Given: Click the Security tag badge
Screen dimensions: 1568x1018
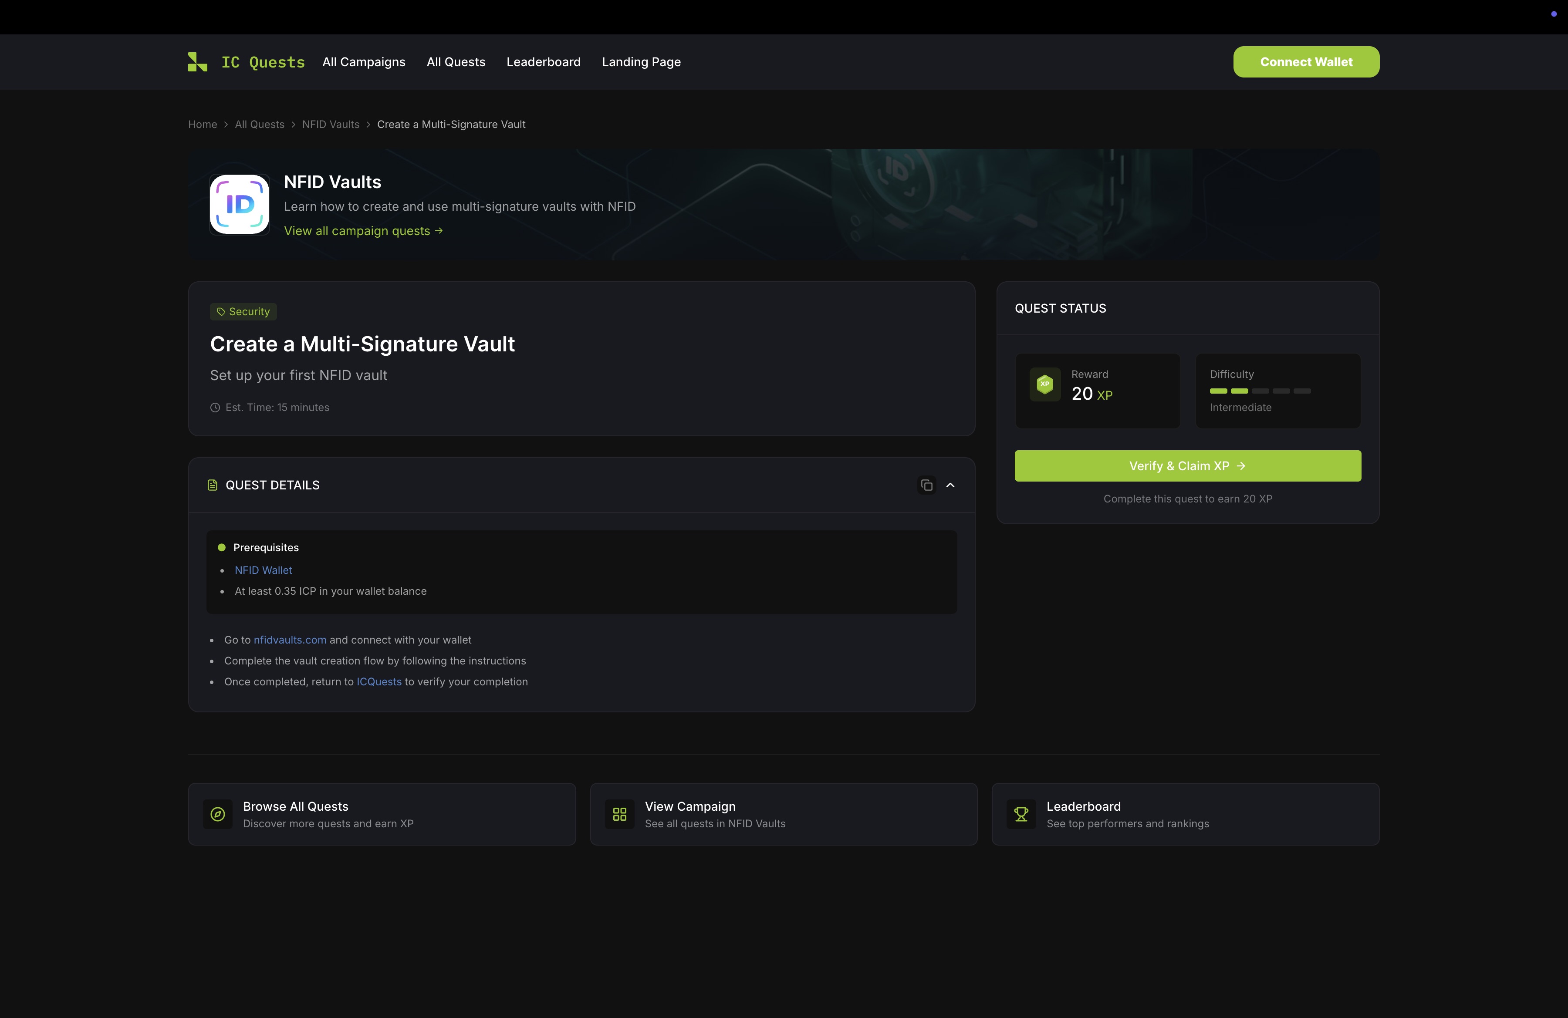Looking at the screenshot, I should tap(243, 311).
